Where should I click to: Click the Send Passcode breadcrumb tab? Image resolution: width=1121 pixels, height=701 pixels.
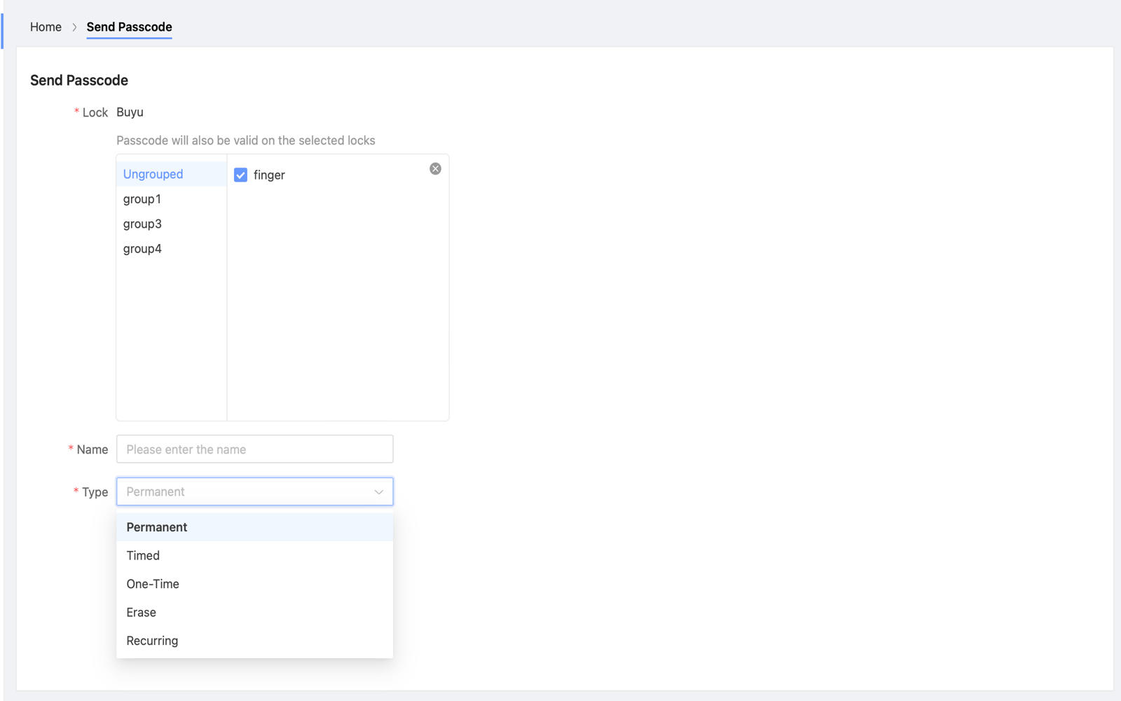pyautogui.click(x=129, y=27)
